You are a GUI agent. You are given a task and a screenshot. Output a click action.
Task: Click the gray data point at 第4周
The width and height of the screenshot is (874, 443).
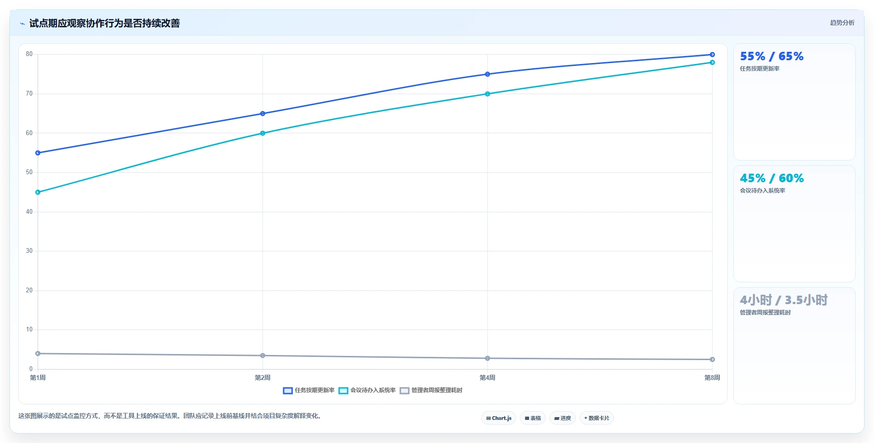tap(487, 358)
